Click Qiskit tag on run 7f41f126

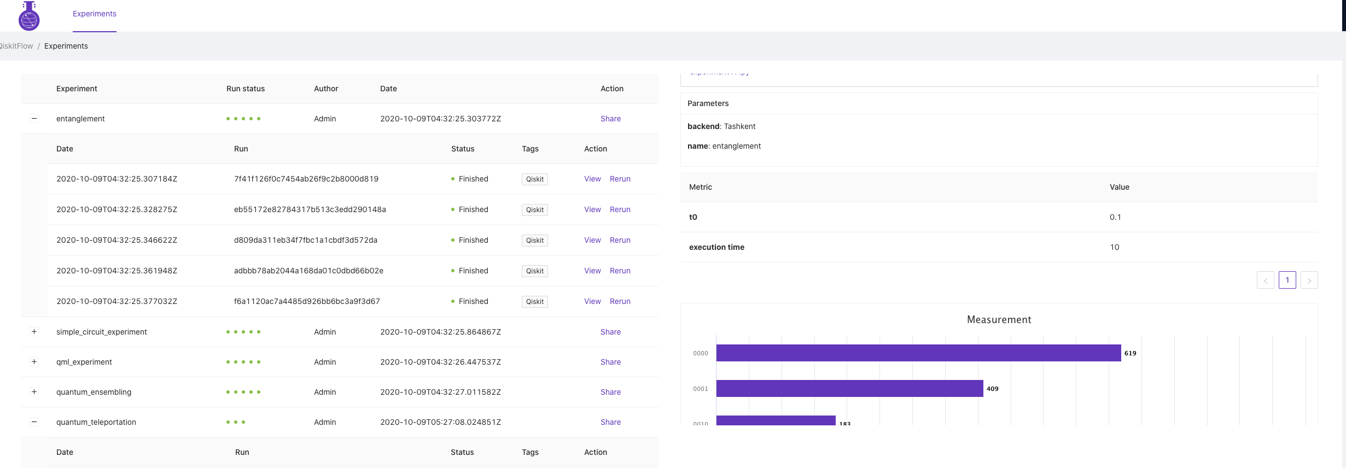(x=535, y=179)
